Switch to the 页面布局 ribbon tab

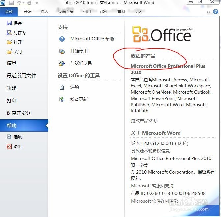click(x=66, y=12)
